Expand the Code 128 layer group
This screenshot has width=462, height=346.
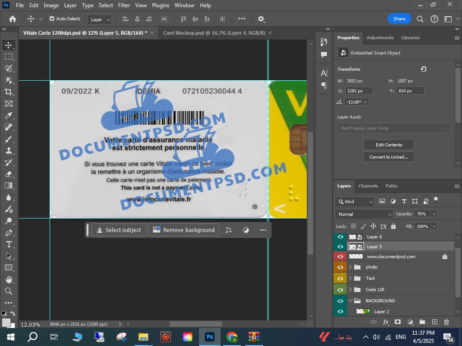(350, 290)
